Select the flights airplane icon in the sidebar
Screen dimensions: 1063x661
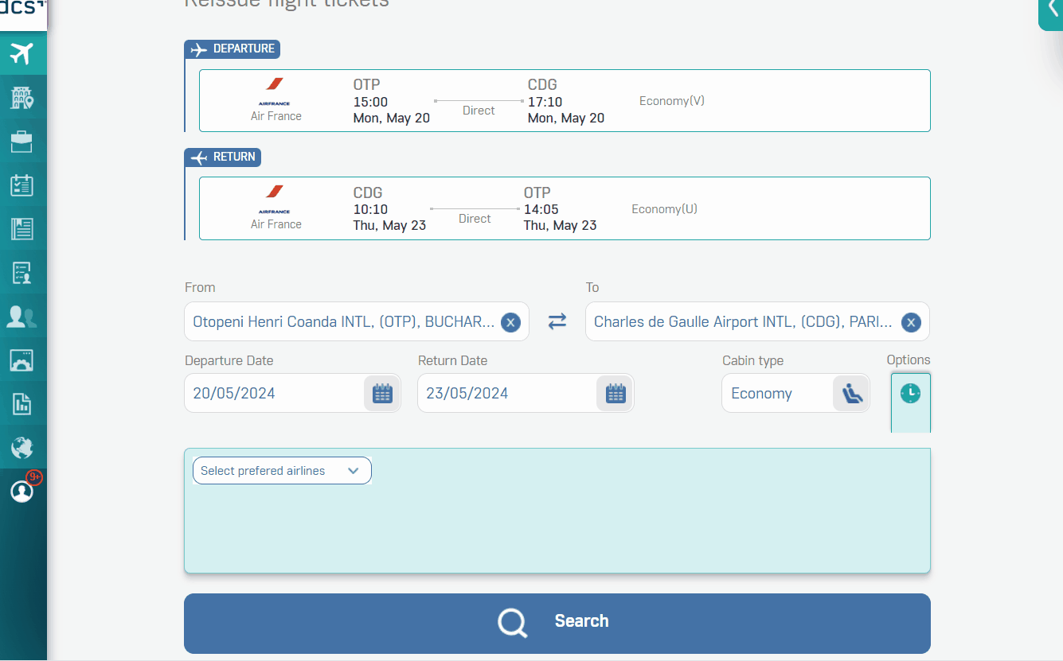(x=22, y=53)
